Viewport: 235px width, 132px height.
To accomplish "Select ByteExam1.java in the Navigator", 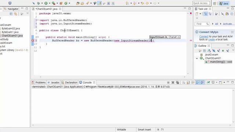I will pos(10,32).
